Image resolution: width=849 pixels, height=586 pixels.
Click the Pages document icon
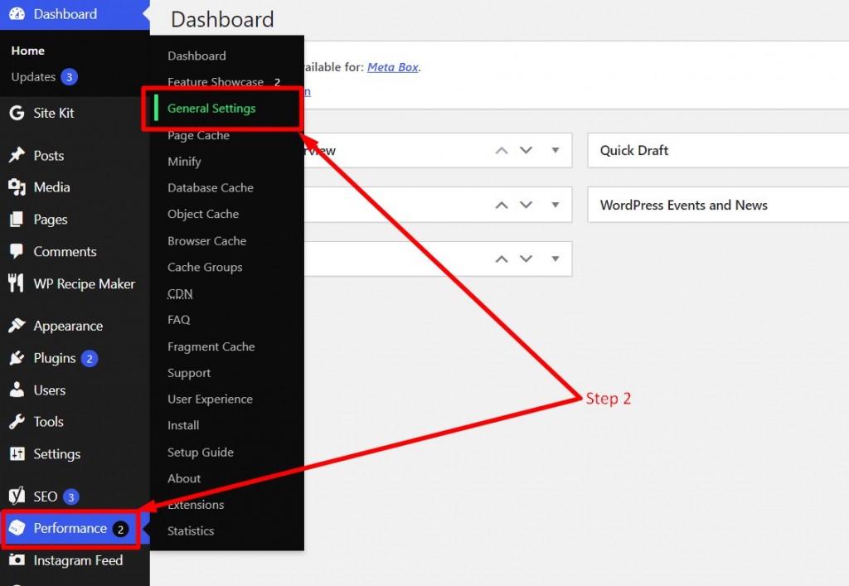[17, 219]
